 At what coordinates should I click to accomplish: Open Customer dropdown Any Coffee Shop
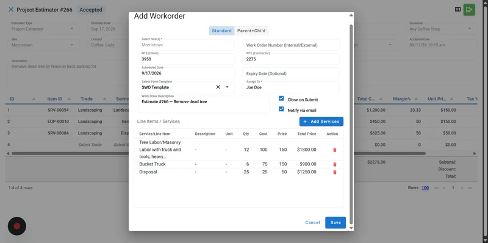click(x=442, y=29)
